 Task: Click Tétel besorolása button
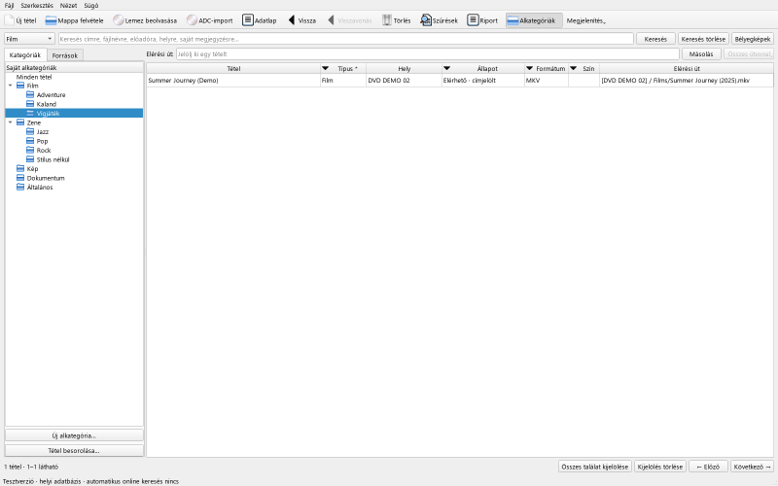75,451
